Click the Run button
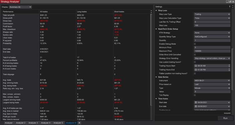 (x=225, y=118)
